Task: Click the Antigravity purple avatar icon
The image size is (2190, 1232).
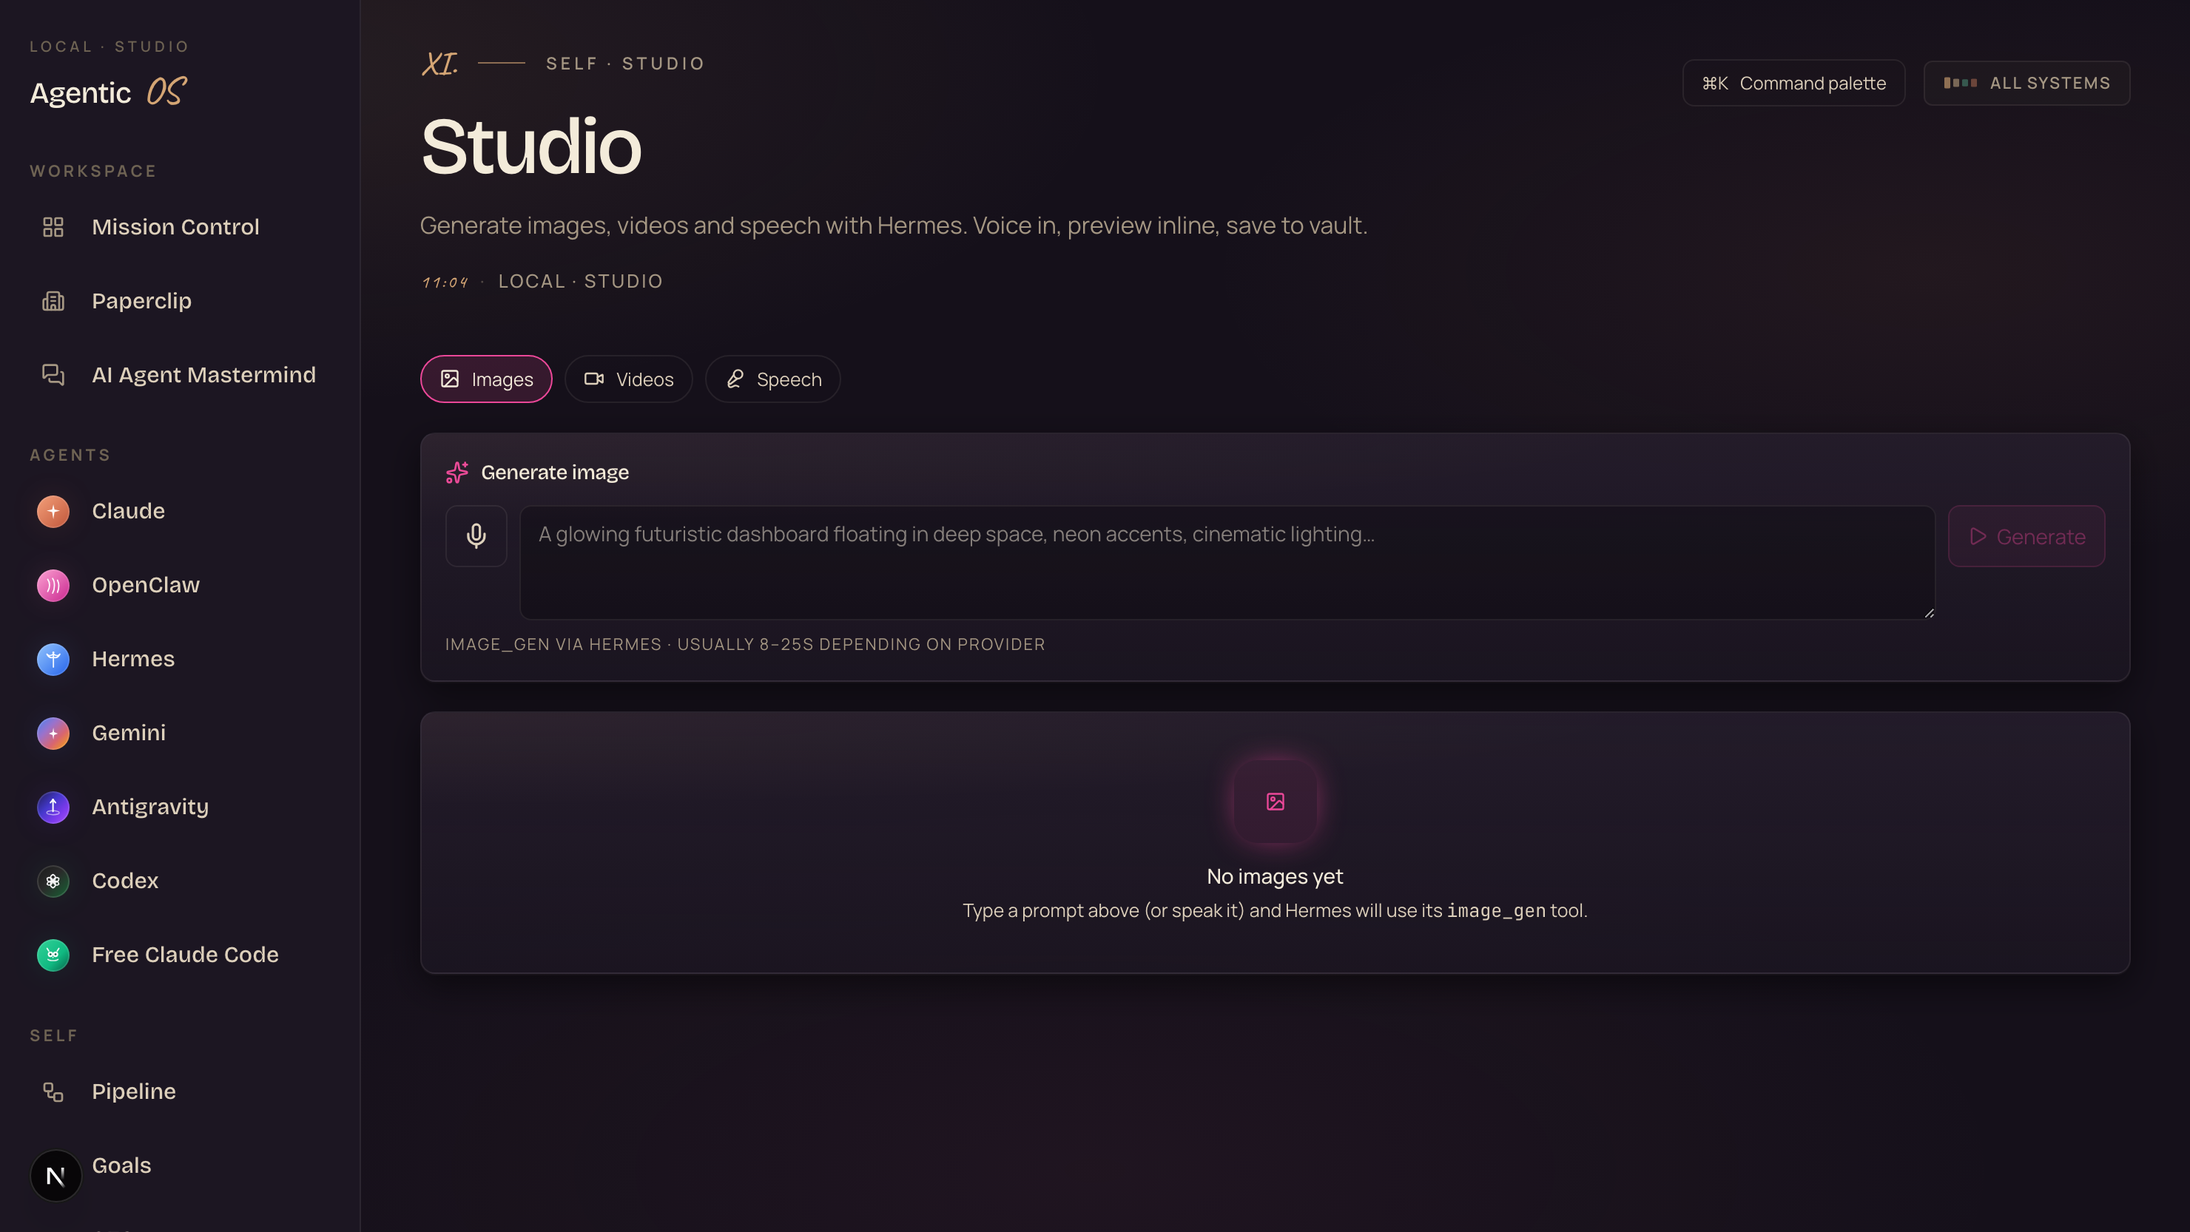Action: [53, 808]
